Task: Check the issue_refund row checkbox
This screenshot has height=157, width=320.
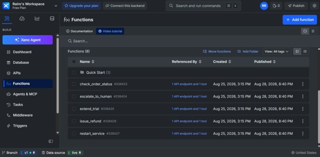Action: click(x=74, y=121)
